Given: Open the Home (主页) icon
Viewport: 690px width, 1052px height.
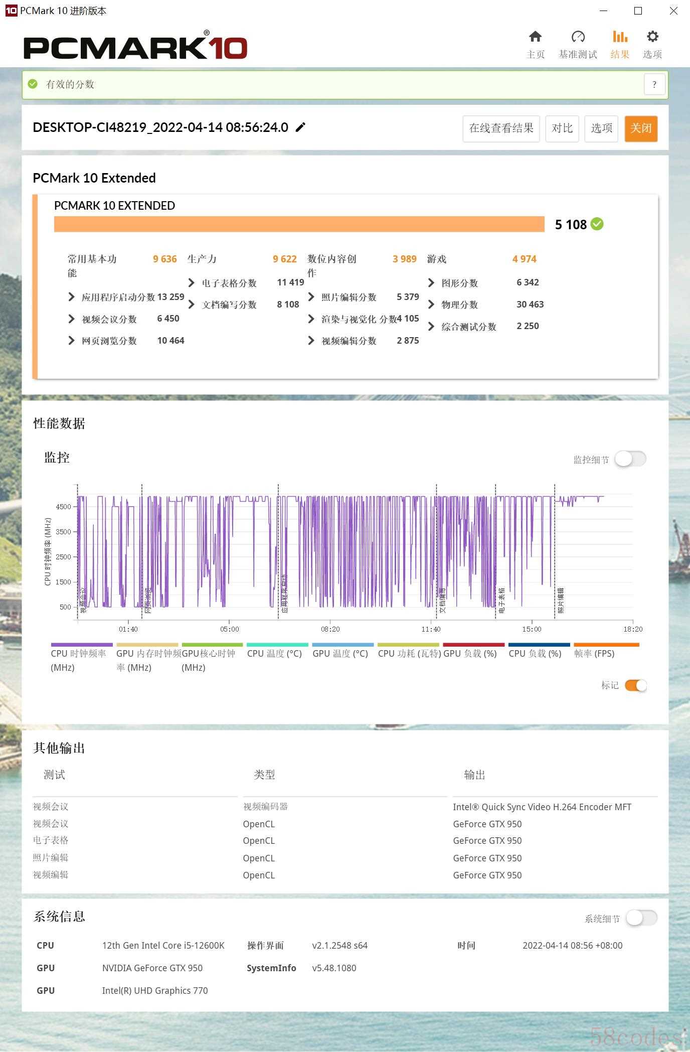Looking at the screenshot, I should [x=536, y=37].
